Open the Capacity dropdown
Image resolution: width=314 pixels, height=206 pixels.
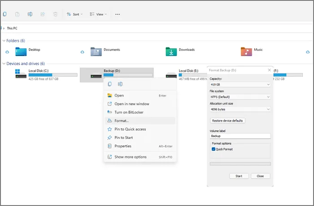click(240, 84)
